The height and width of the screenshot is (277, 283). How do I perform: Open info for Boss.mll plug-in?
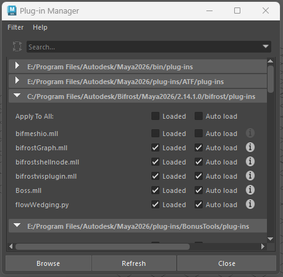[x=250, y=190]
